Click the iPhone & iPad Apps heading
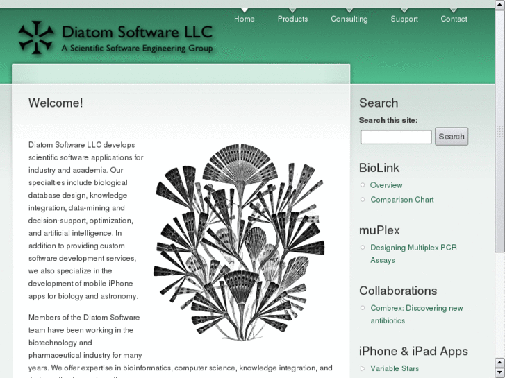The height and width of the screenshot is (378, 505). (413, 351)
